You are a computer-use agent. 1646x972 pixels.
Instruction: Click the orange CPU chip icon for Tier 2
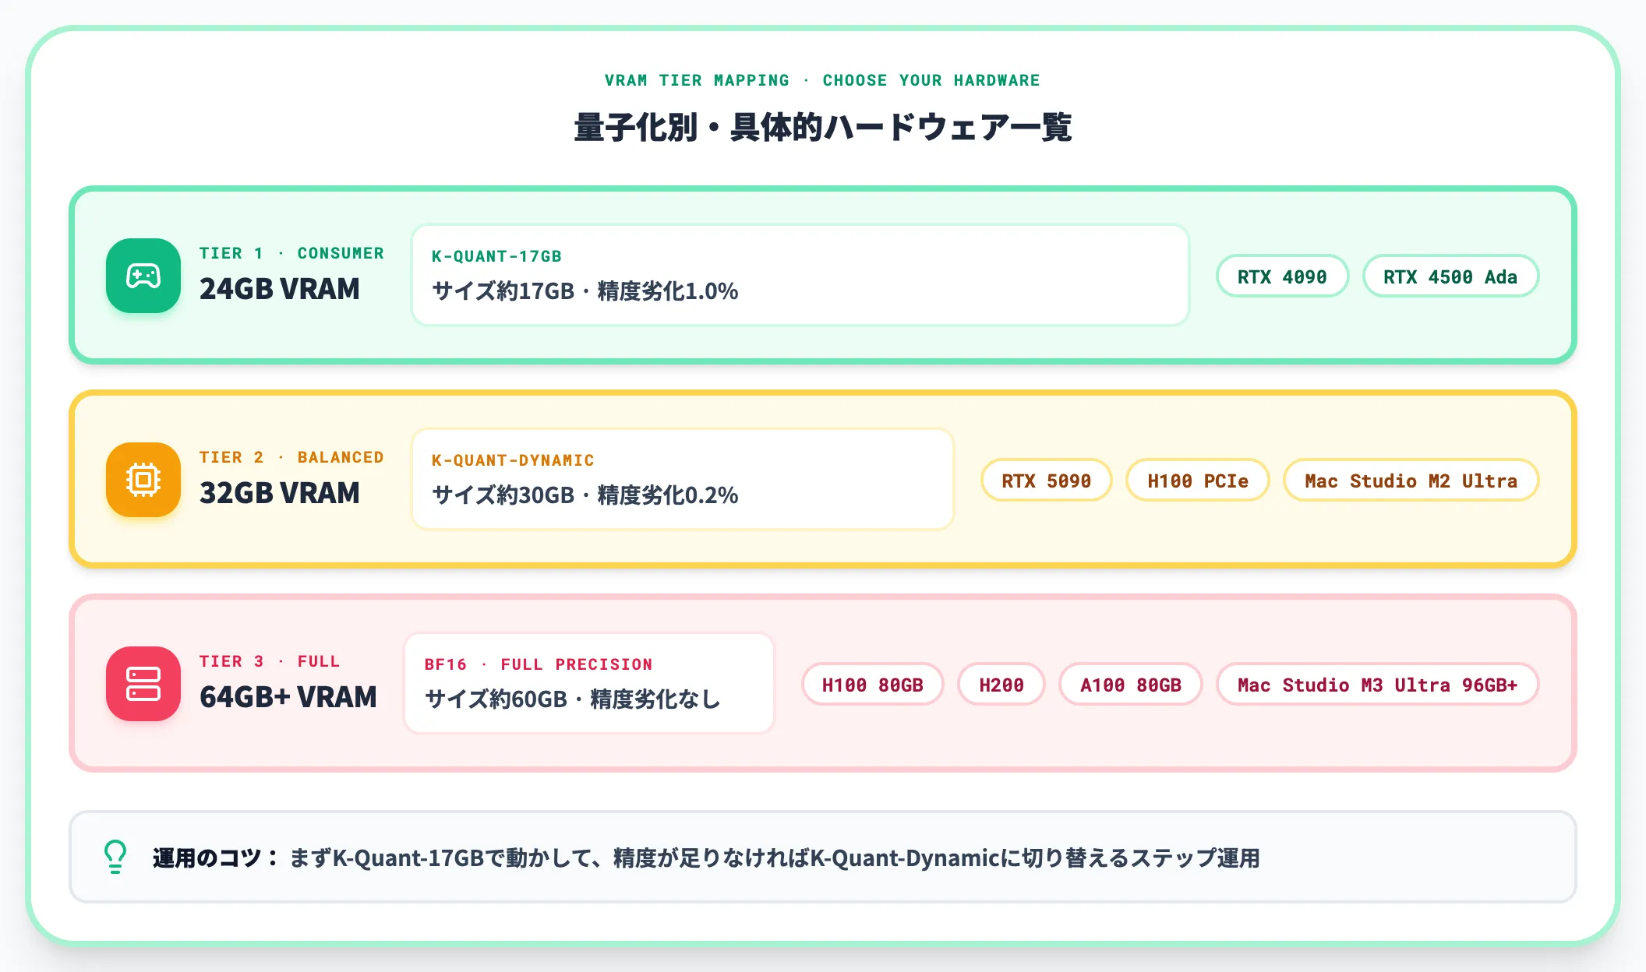pyautogui.click(x=143, y=480)
